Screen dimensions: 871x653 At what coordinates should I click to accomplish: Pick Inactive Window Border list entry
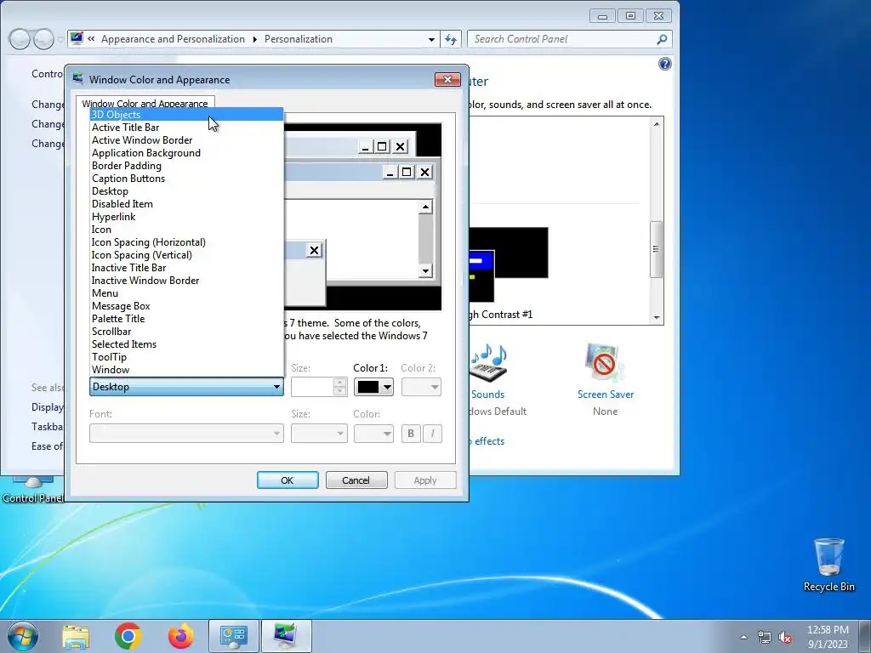[x=186, y=281]
